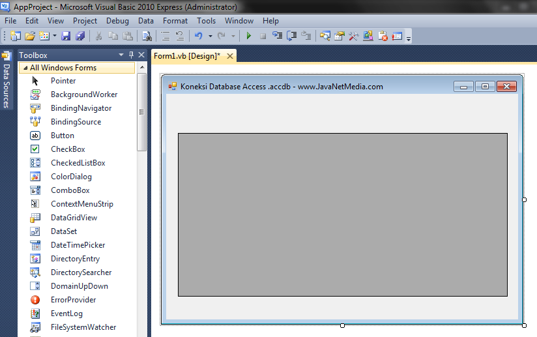Close the Form1.vb [Design] tab
The height and width of the screenshot is (337, 537).
[230, 56]
